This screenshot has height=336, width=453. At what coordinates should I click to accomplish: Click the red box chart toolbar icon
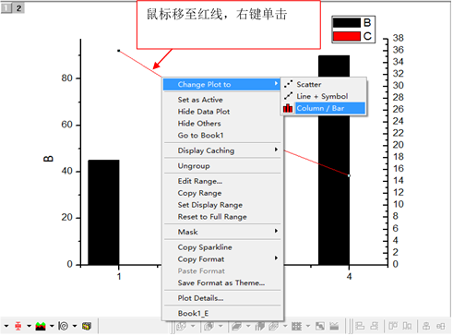tap(18, 326)
